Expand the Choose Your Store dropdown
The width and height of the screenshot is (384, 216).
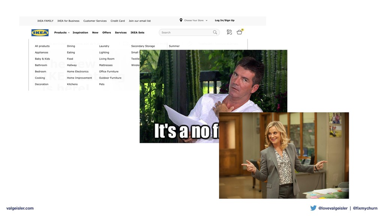tap(196, 20)
